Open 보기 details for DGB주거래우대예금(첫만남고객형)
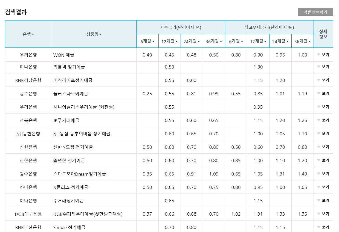 [323, 214]
